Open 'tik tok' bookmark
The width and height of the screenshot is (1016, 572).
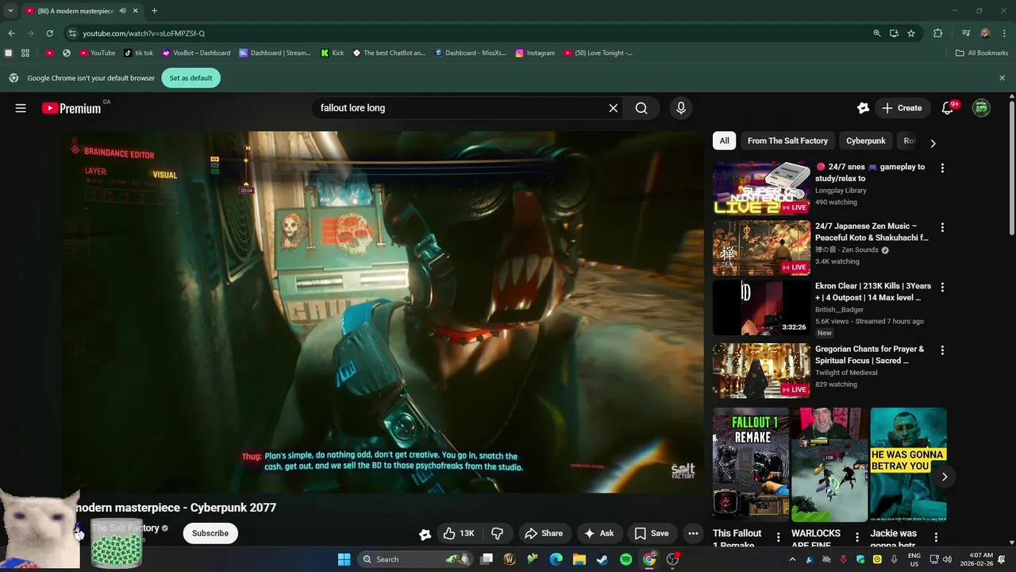point(139,53)
